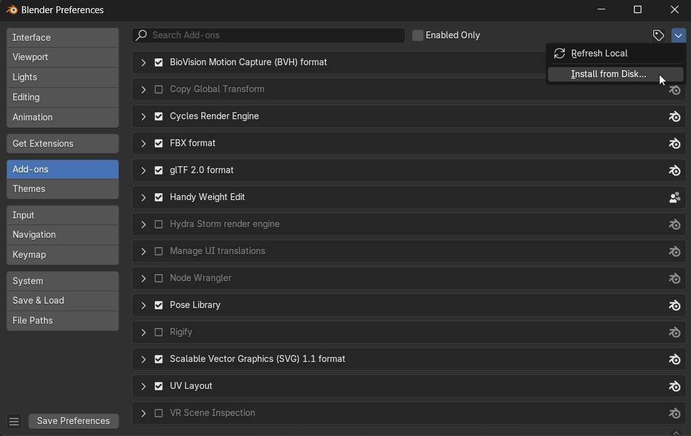The image size is (691, 436).
Task: Open the Input preferences tab
Action: click(x=63, y=215)
